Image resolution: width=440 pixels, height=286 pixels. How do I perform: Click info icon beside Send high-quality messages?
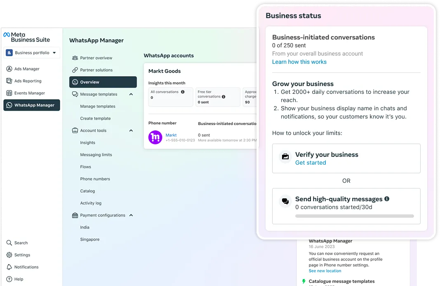click(387, 199)
